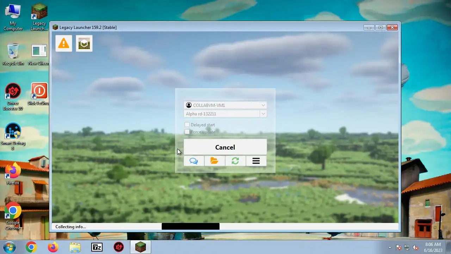Screen dimensions: 451x254
Task: Close the Legacy Launcher window
Action: tap(392, 27)
